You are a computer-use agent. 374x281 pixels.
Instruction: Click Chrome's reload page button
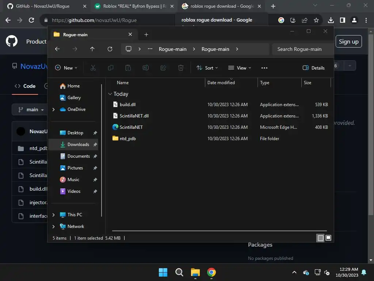coord(31,20)
